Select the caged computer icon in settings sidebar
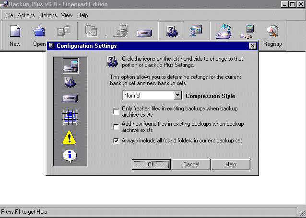306x218 pixels. pyautogui.click(x=70, y=117)
